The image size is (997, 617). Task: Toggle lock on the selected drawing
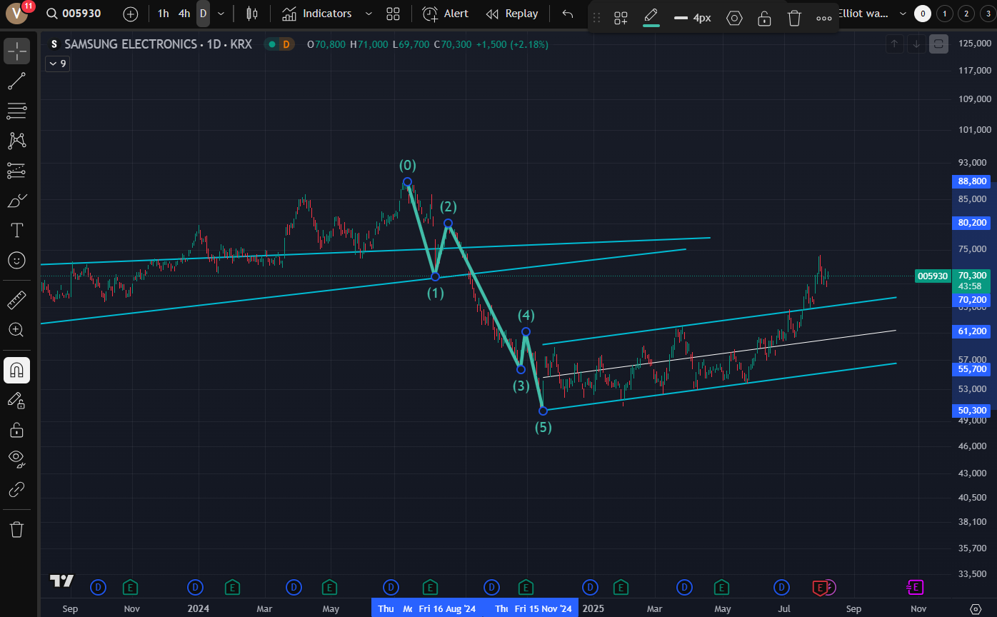(x=764, y=18)
